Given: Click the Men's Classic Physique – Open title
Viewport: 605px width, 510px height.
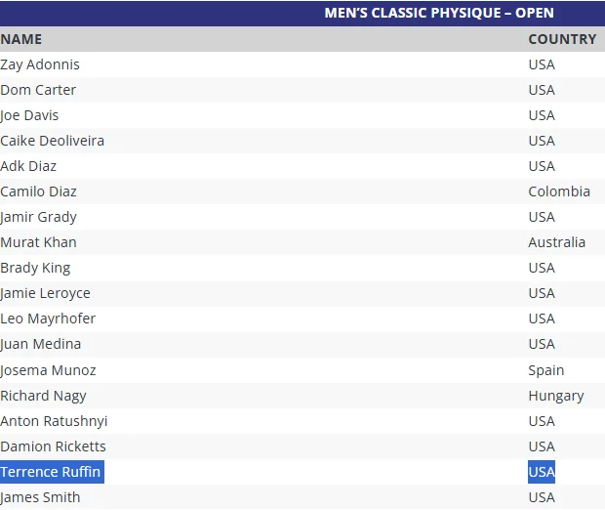Looking at the screenshot, I should 439,13.
